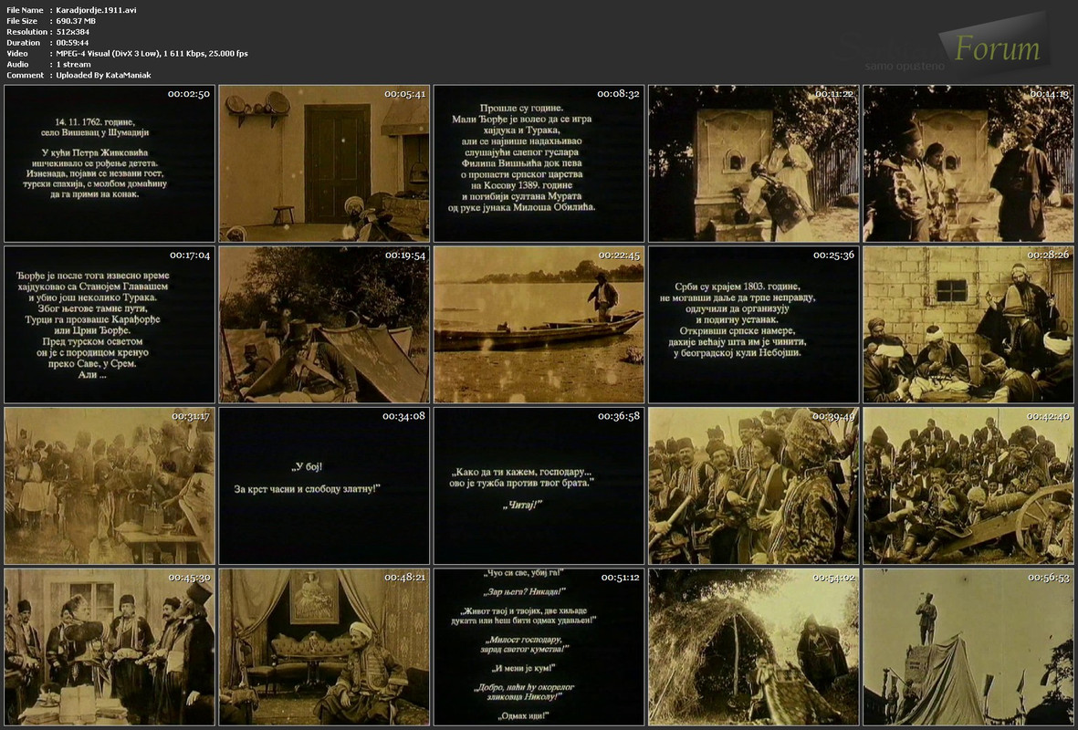The width and height of the screenshot is (1078, 730).
Task: Select the boat scene at 00:22:45
Action: click(539, 325)
